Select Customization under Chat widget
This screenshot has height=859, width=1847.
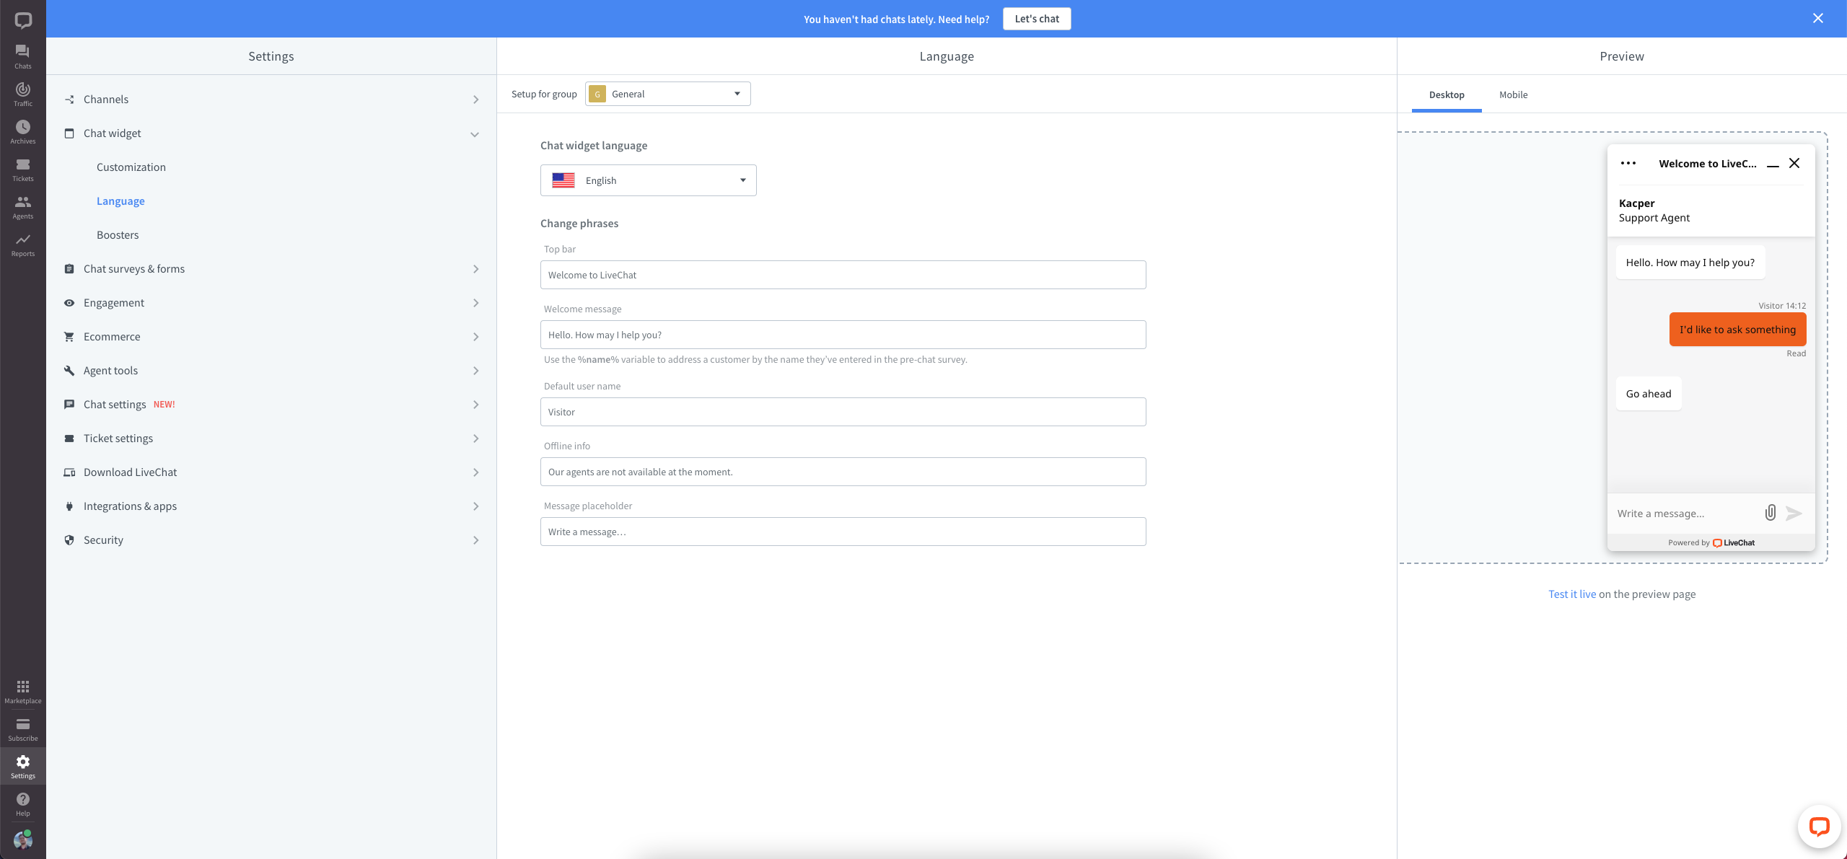(131, 167)
